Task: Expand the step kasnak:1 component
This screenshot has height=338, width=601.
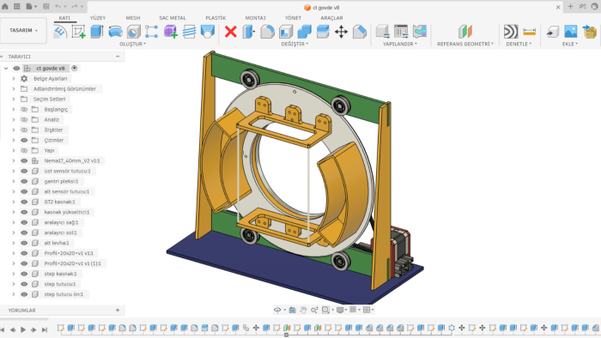Action: point(14,274)
